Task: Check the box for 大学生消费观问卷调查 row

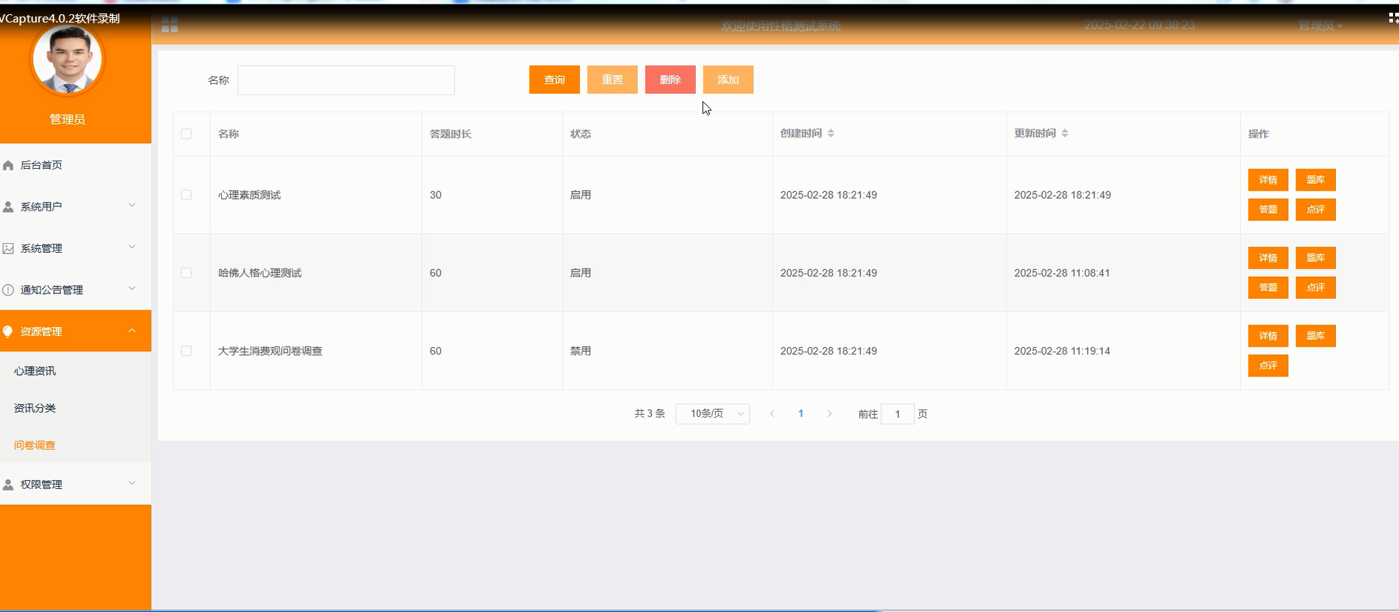Action: point(187,351)
